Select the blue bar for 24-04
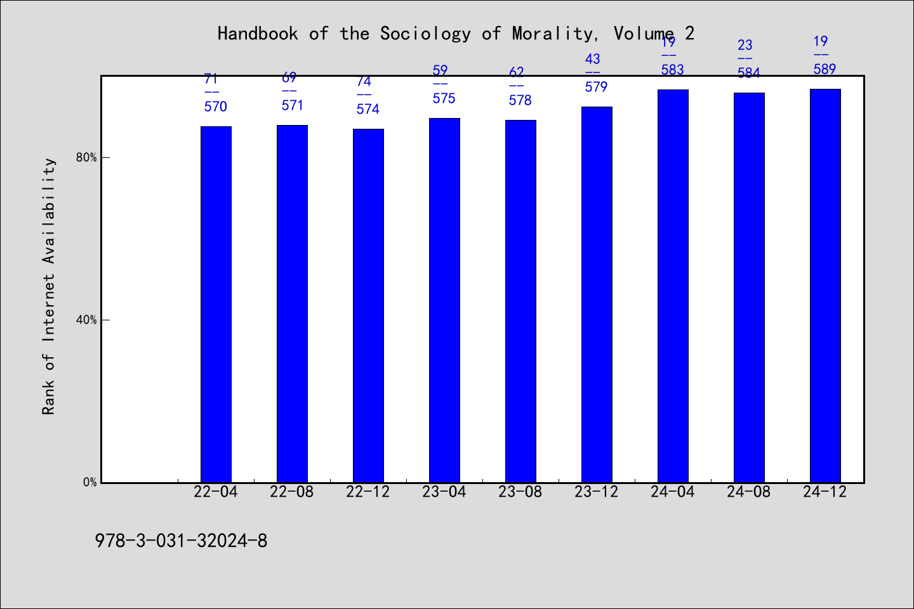Viewport: 914px width, 609px height. coord(673,286)
